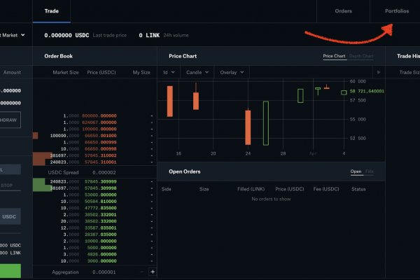Show Open orders in Open Orders panel

click(356, 171)
